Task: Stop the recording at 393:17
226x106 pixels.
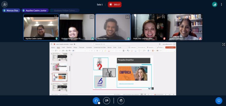Action: point(114,4)
